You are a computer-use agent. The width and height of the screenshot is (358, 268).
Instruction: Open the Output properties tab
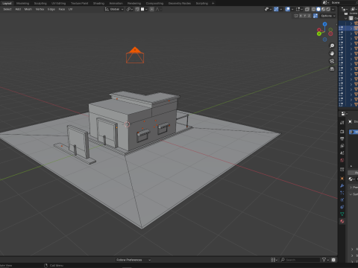[342, 138]
